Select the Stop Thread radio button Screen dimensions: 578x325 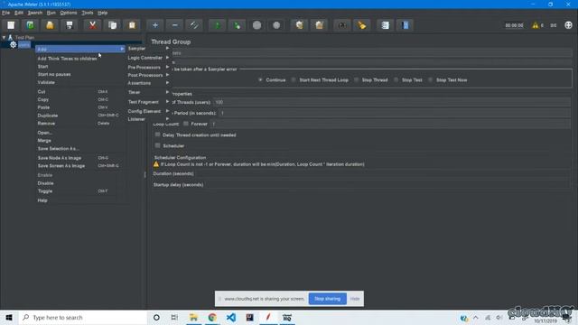point(356,79)
